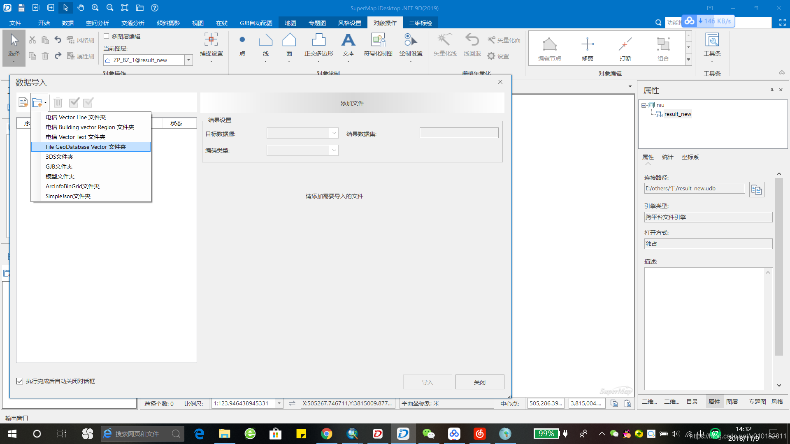Click the add folder icon in import dialog
Image resolution: width=790 pixels, height=444 pixels.
[37, 102]
